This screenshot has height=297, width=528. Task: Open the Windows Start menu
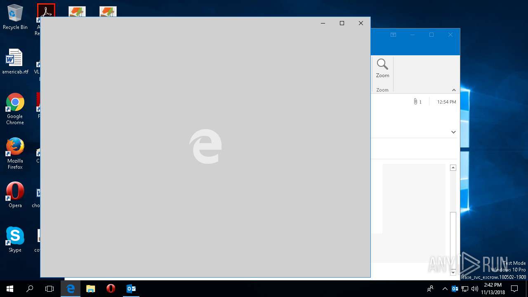[10, 289]
